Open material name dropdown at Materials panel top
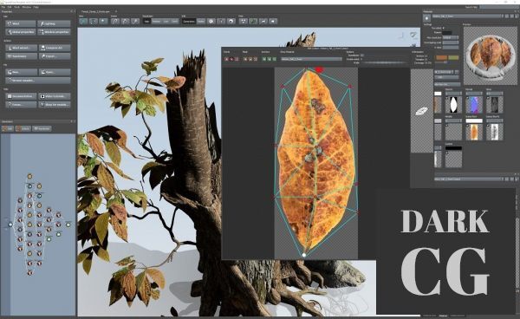 pyautogui.click(x=467, y=16)
